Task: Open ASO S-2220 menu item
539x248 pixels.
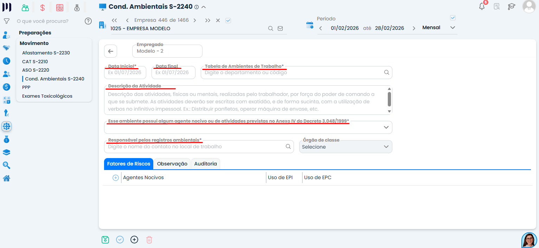Action: 36,70
